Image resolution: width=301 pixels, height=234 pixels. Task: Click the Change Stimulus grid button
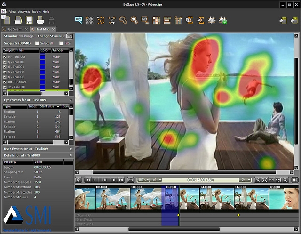[70, 36]
